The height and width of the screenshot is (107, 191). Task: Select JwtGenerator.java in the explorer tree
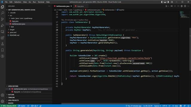pyautogui.click(x=29, y=24)
